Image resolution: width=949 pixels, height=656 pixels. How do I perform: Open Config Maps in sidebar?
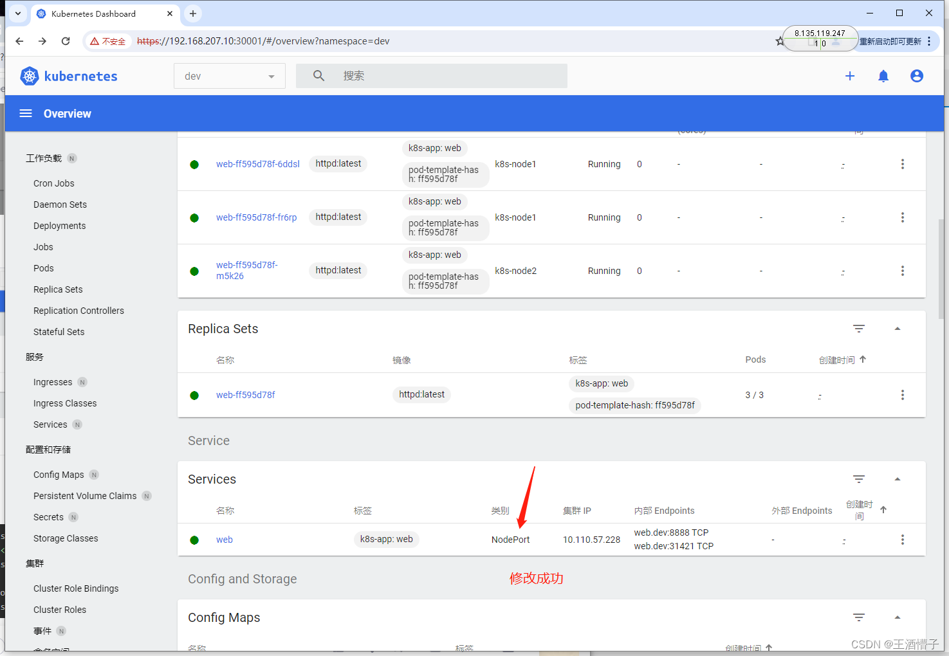point(59,475)
